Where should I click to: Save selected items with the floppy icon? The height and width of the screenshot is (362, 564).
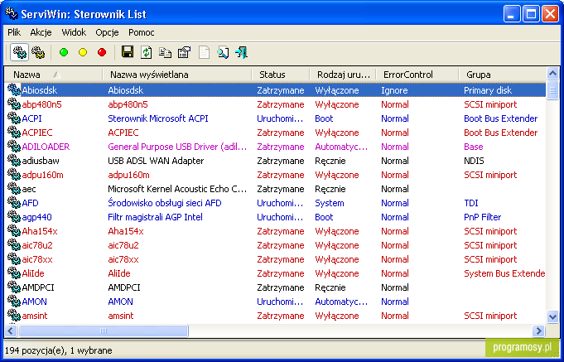pyautogui.click(x=128, y=52)
